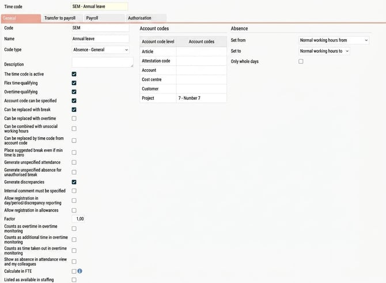Go to the Authorisation tab

click(146, 18)
